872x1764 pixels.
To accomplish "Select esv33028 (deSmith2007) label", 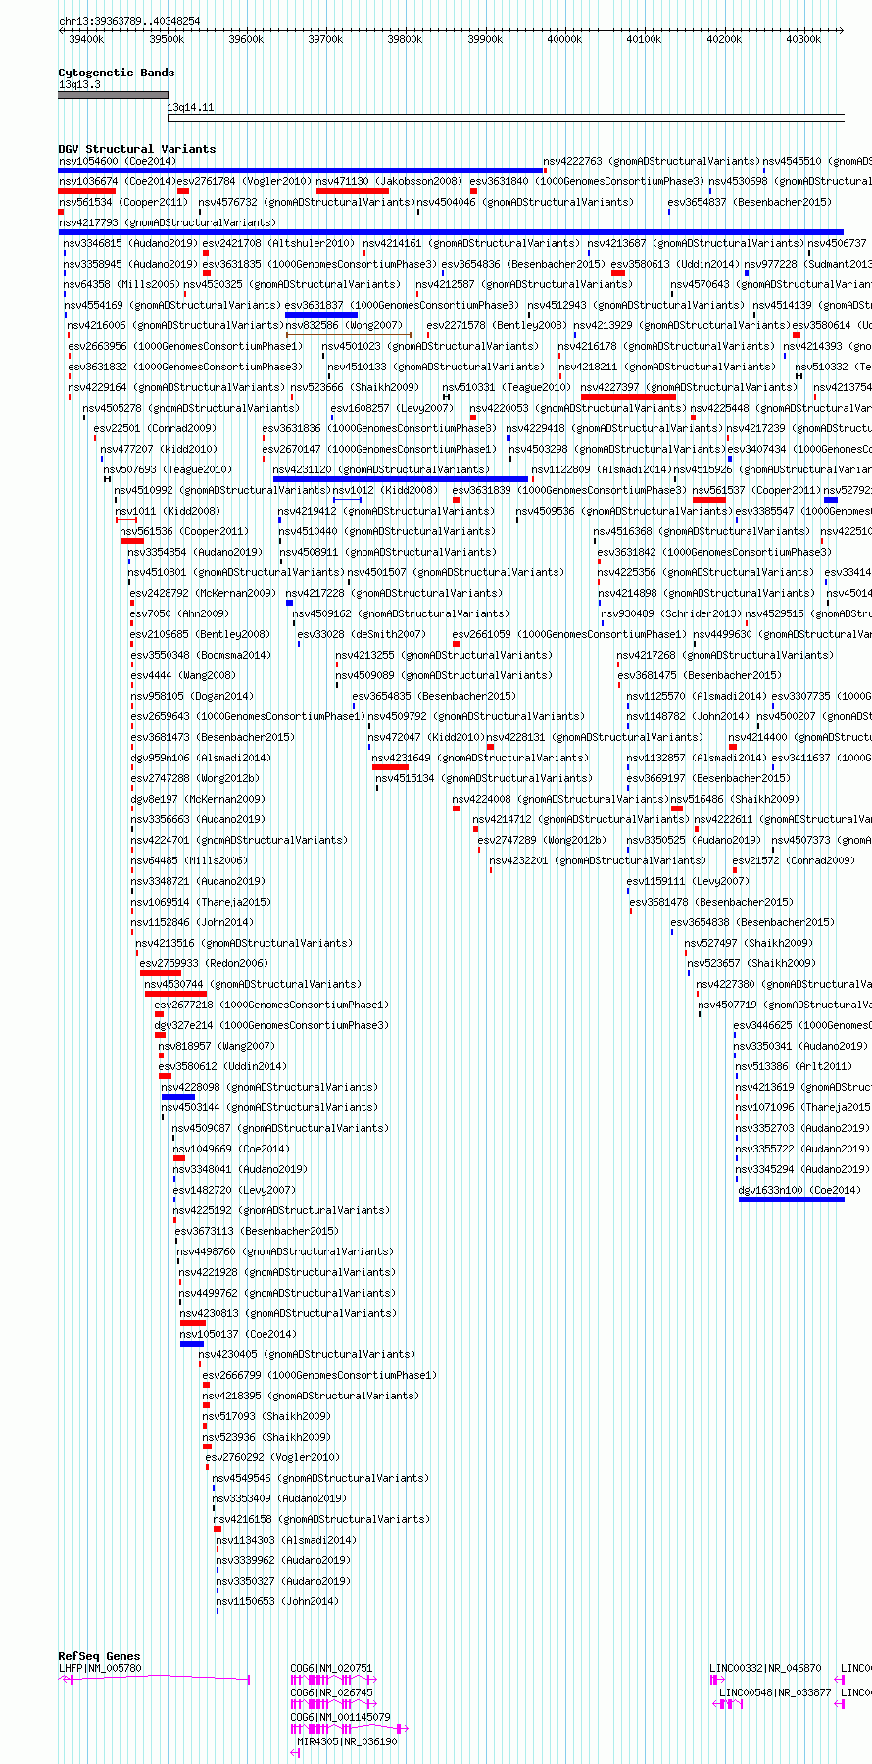I will point(362,634).
